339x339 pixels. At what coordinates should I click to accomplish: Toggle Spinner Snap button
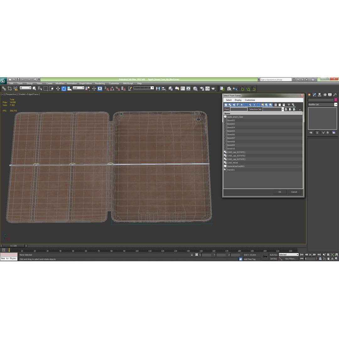click(123, 89)
